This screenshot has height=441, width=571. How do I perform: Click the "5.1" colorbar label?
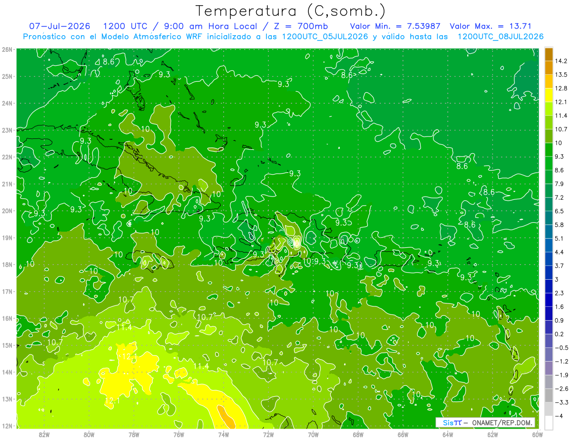click(559, 238)
